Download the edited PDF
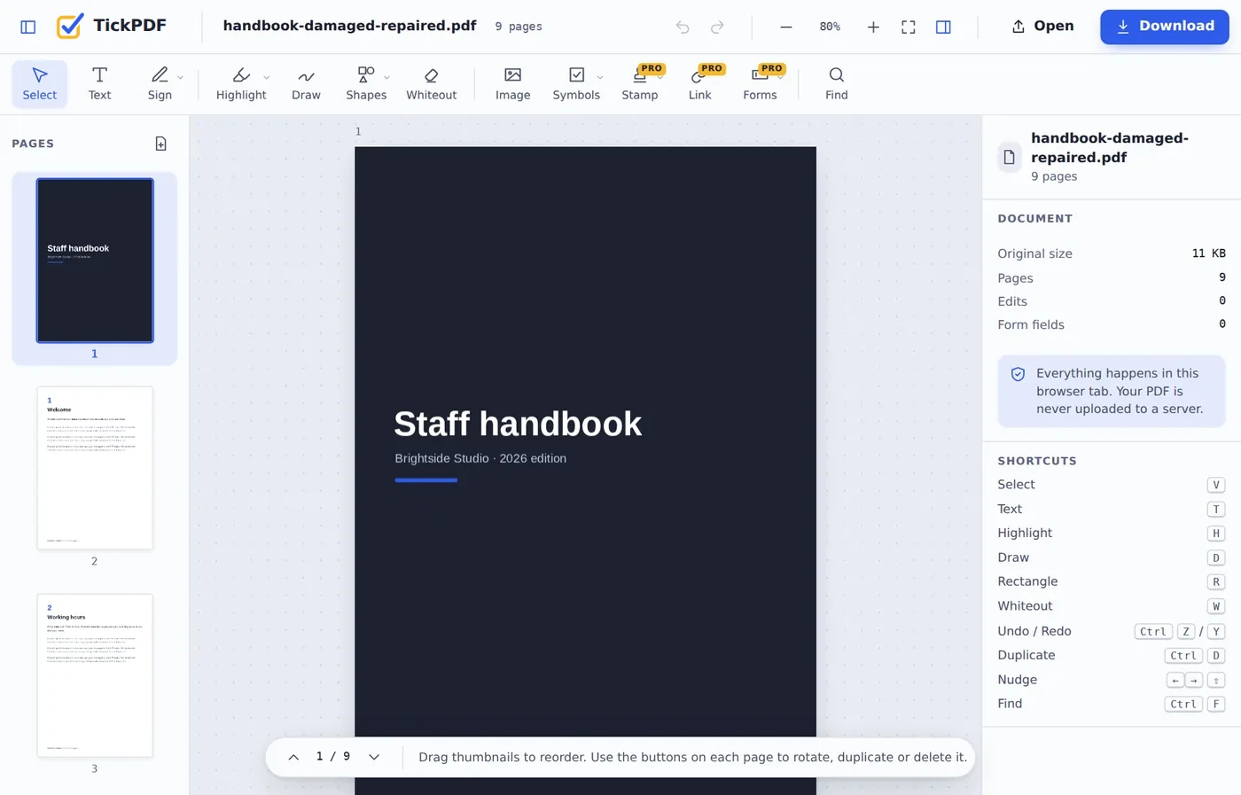The height and width of the screenshot is (795, 1241). click(1165, 27)
